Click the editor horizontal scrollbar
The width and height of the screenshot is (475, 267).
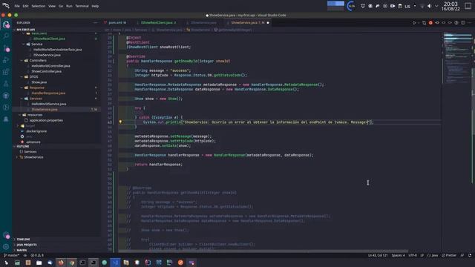coord(263,251)
